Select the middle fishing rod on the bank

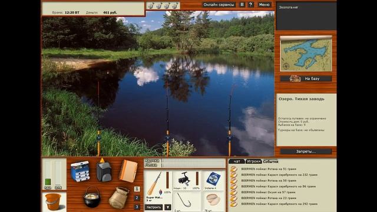pyautogui.click(x=167, y=119)
